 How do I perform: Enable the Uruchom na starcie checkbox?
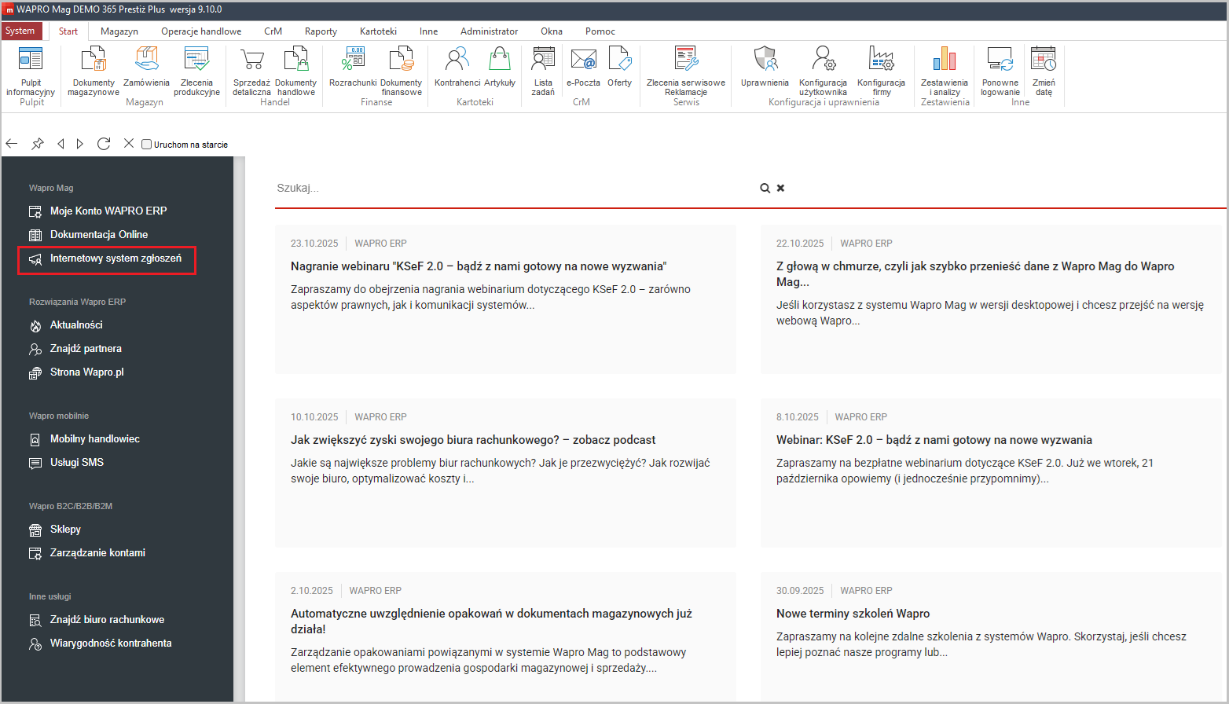pyautogui.click(x=146, y=144)
